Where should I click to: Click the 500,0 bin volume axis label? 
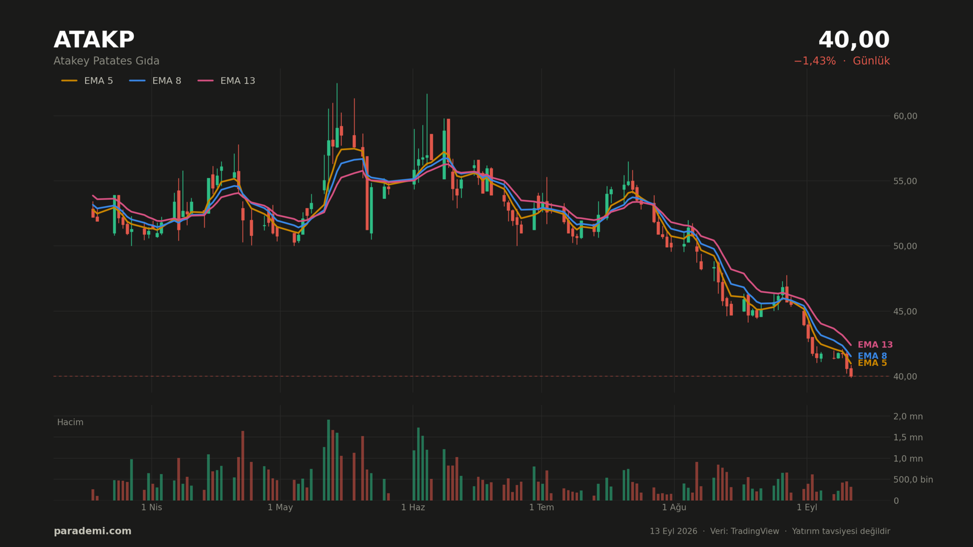pos(913,480)
